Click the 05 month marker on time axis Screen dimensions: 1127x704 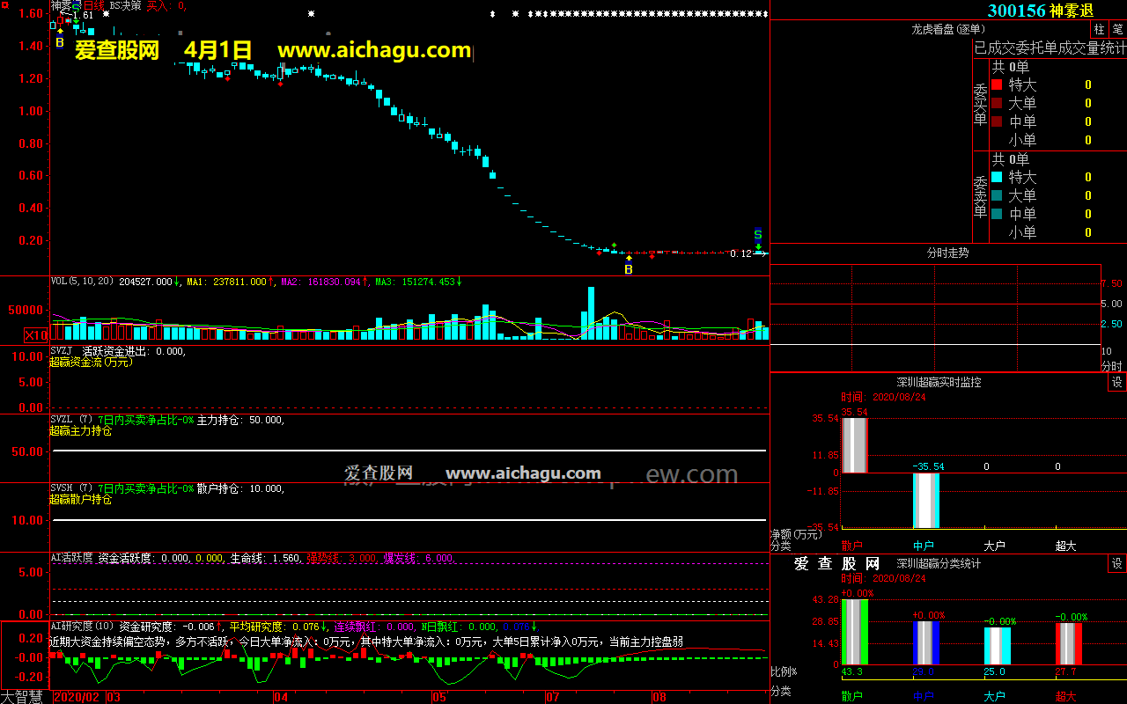tap(439, 697)
